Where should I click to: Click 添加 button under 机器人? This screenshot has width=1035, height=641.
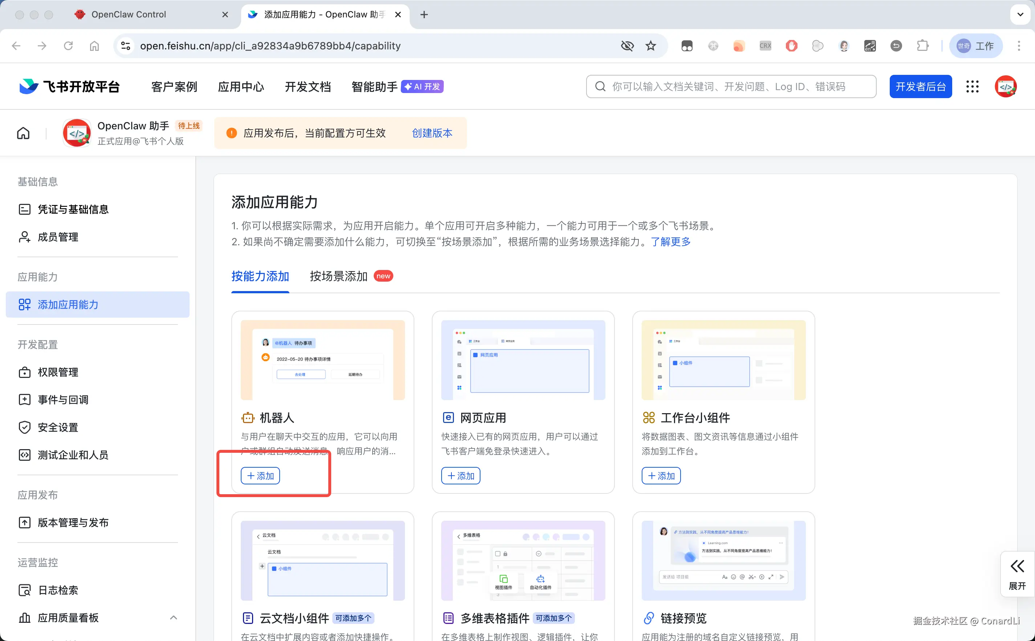point(260,476)
